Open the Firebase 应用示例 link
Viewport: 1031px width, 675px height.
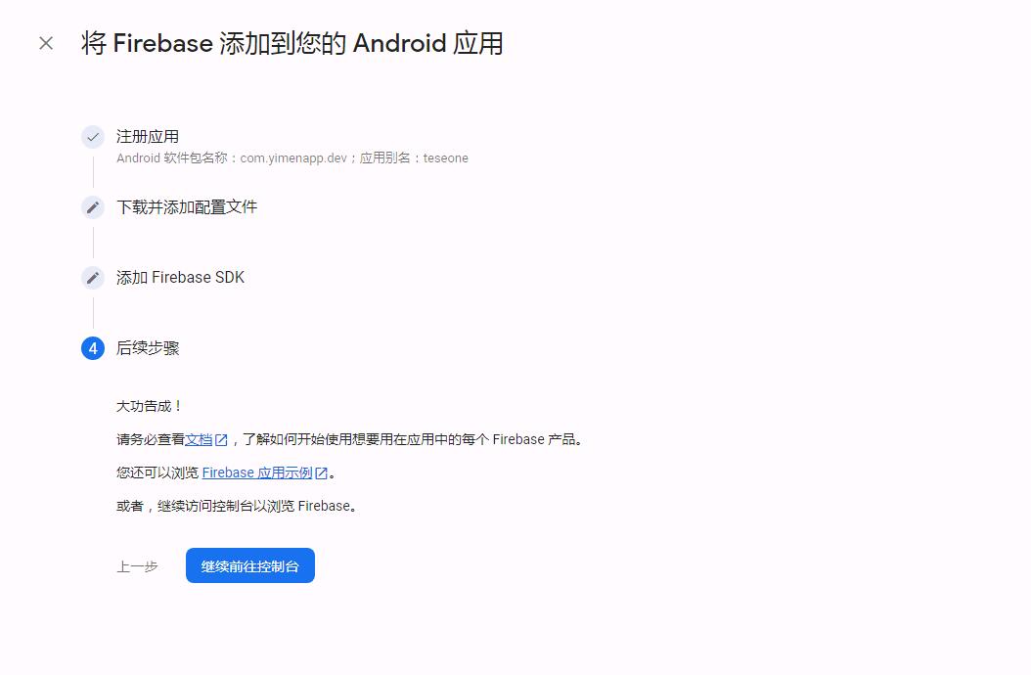pos(256,473)
